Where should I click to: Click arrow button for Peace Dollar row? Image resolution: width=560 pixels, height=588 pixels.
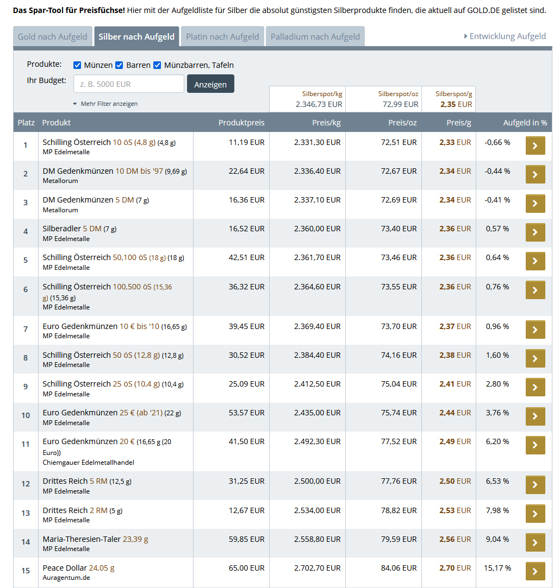535,572
